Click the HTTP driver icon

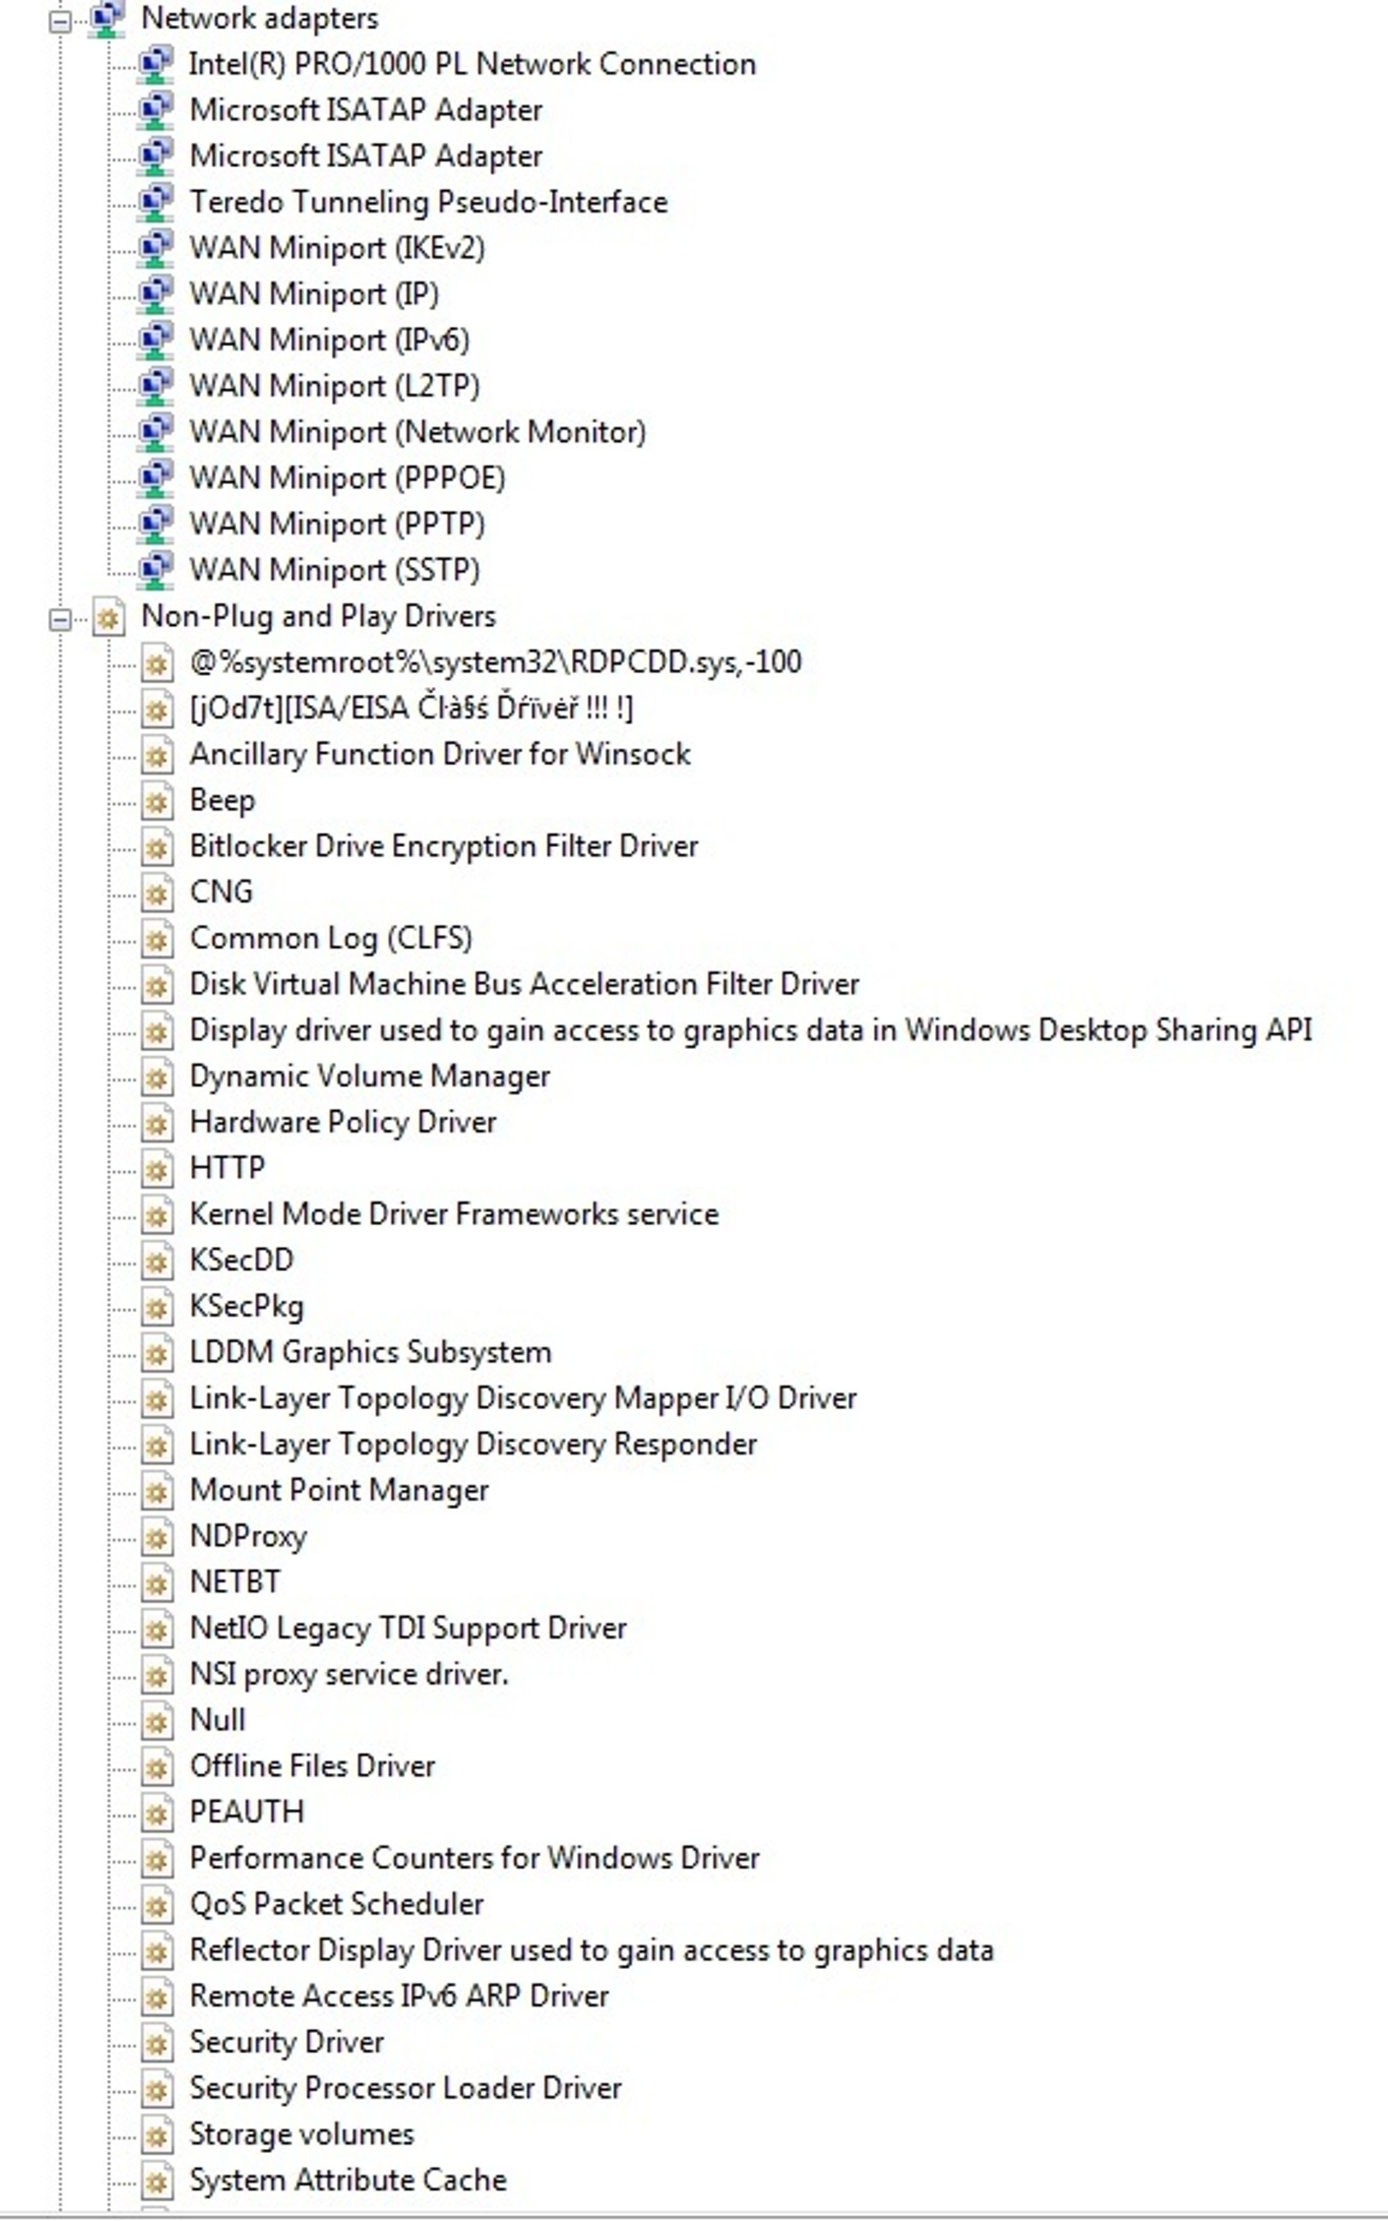click(156, 1168)
